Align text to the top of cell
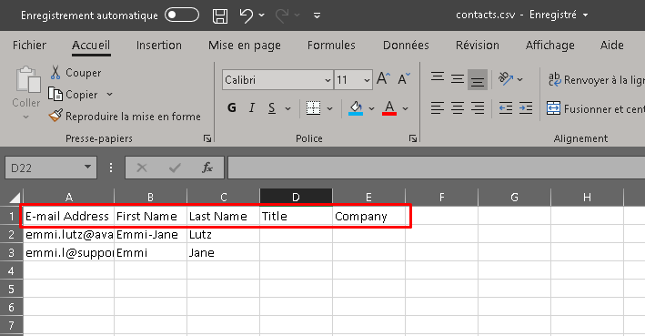 pos(438,77)
